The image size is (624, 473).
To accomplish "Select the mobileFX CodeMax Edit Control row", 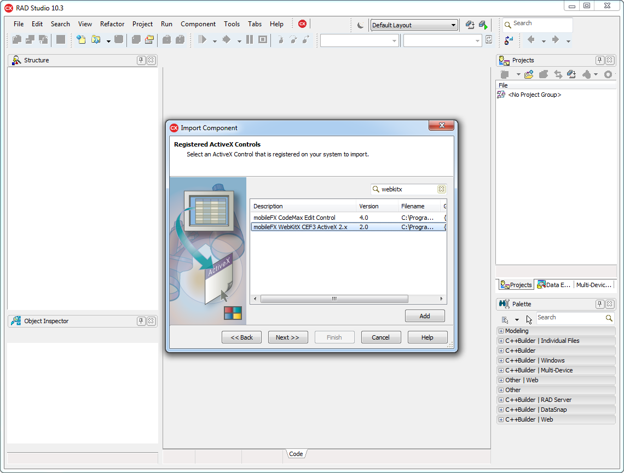I will coord(349,218).
